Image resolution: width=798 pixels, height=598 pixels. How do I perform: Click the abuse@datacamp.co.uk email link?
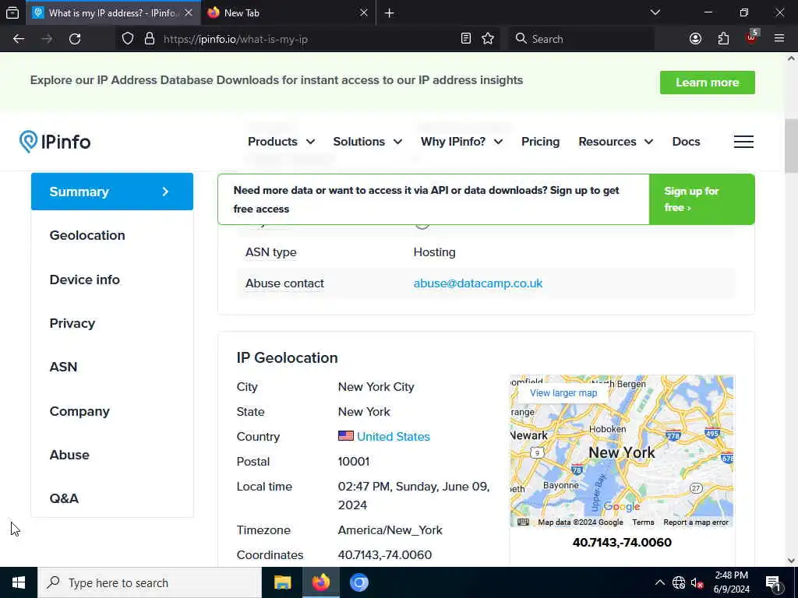click(478, 283)
